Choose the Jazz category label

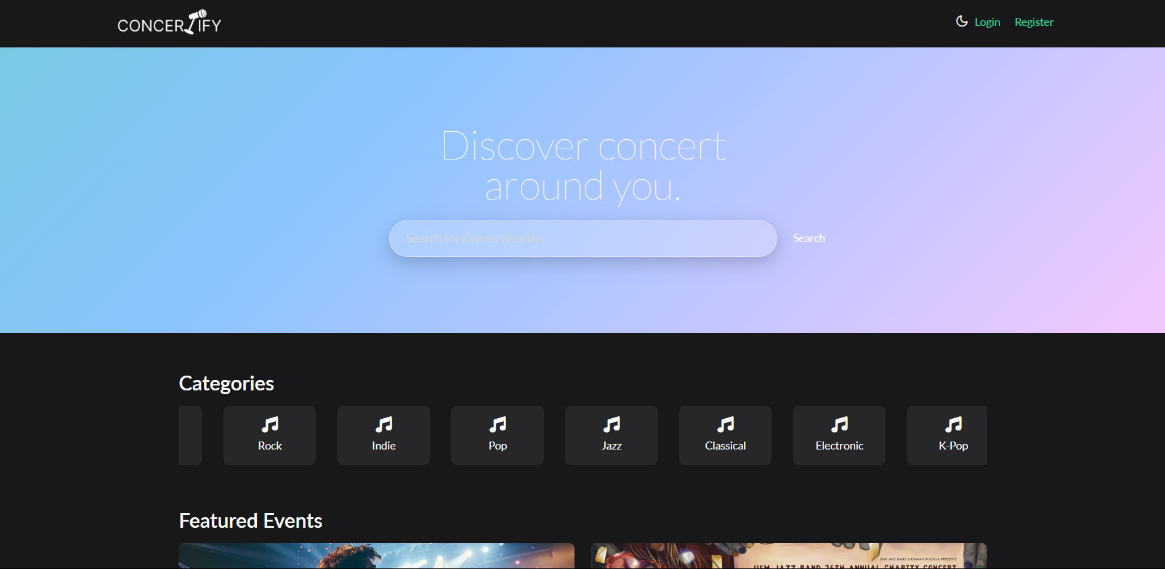(x=611, y=446)
